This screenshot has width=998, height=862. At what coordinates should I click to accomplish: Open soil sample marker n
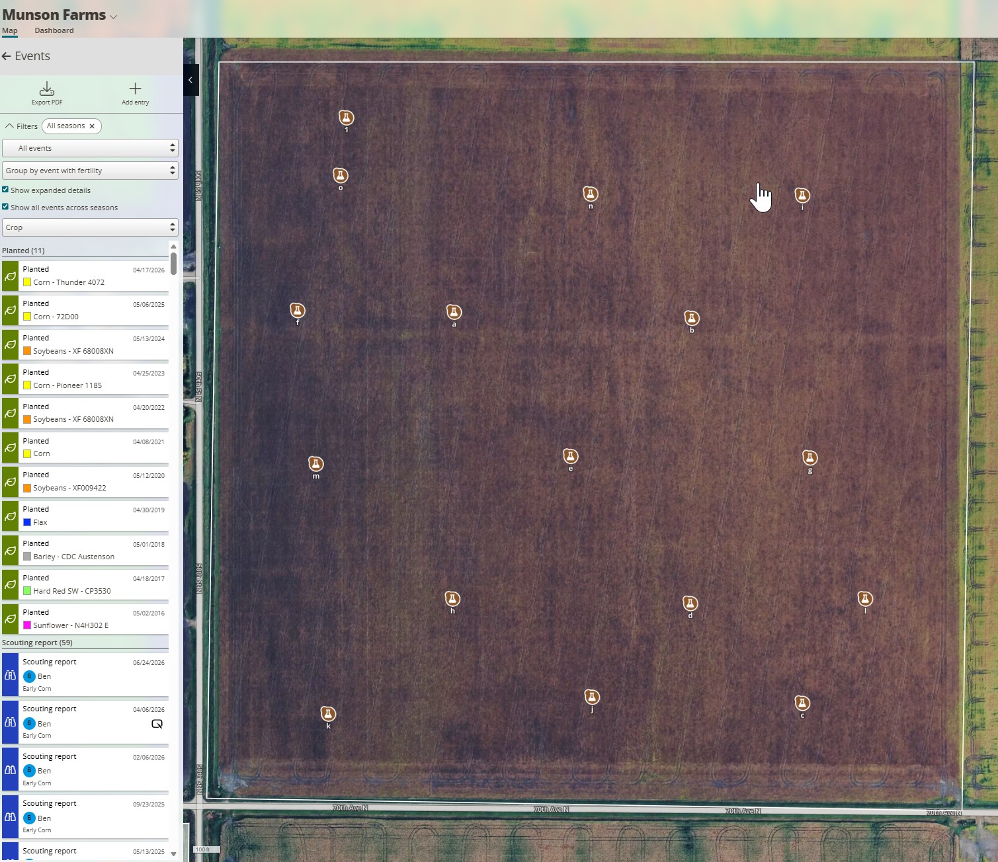point(590,194)
